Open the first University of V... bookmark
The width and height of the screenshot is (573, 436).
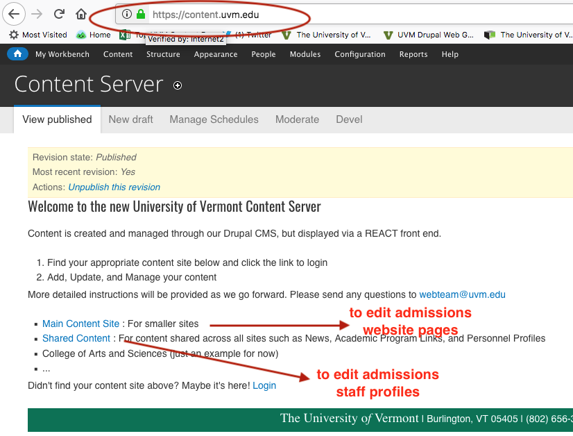point(326,35)
